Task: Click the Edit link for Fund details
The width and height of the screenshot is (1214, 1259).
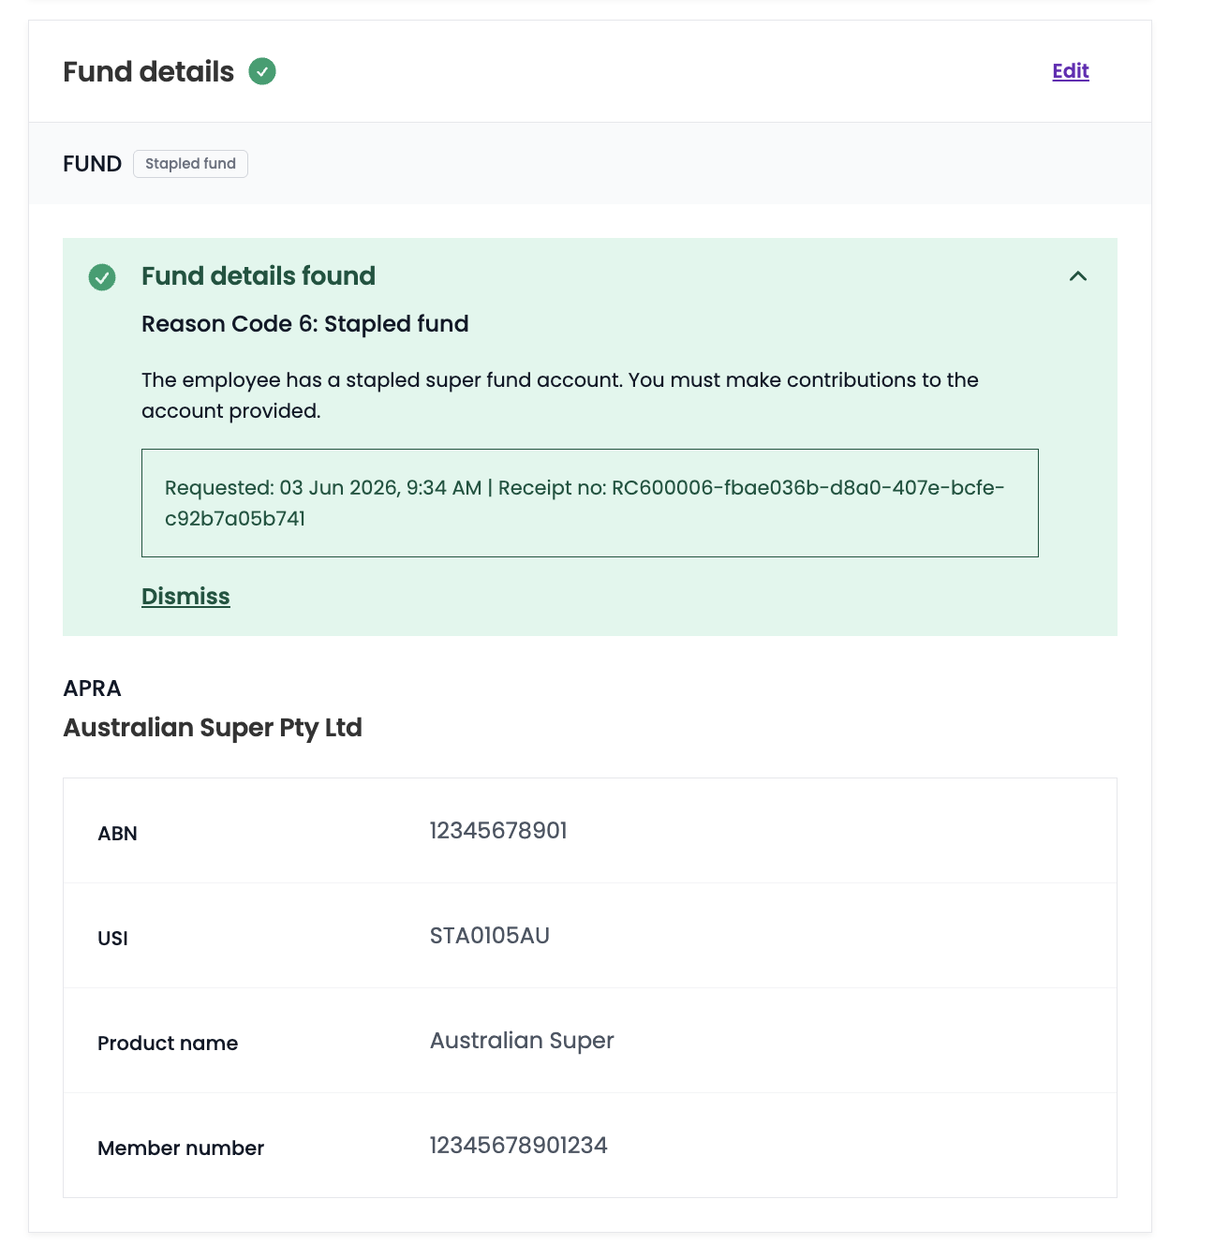Action: tap(1071, 71)
